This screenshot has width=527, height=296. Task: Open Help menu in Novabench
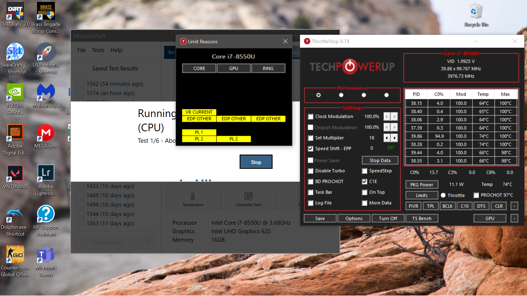[116, 50]
